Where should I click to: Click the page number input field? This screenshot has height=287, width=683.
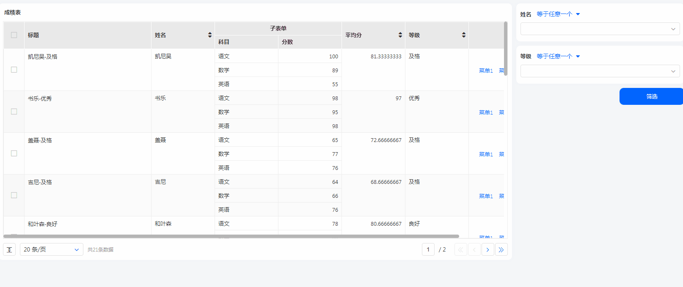click(x=428, y=250)
